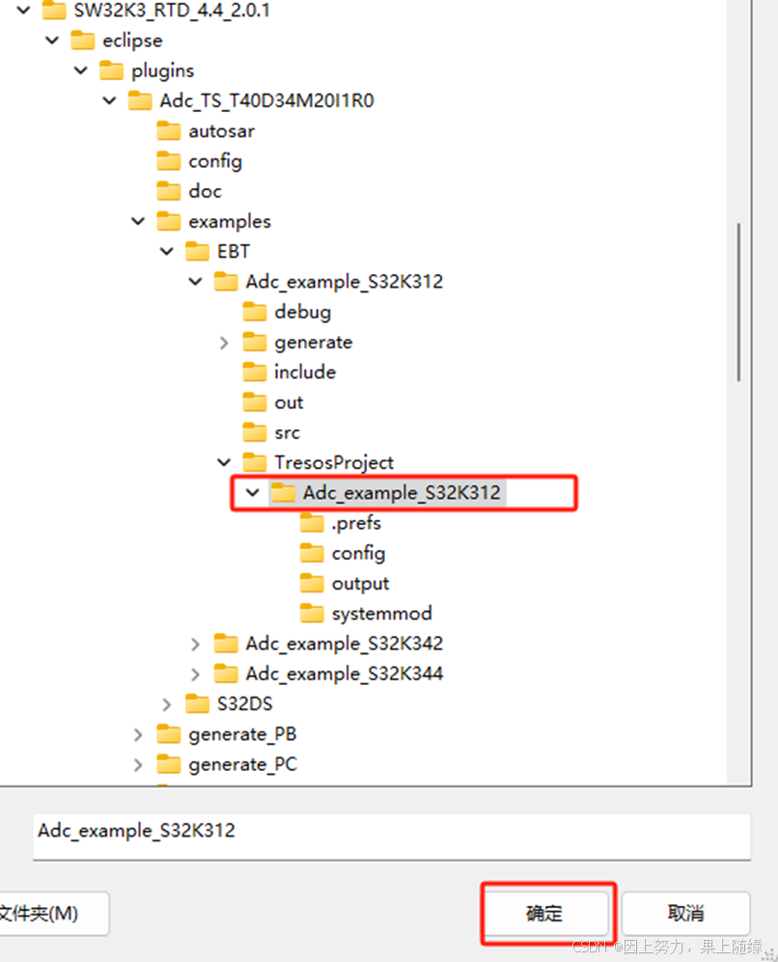Select the .prefs folder icon

[x=312, y=523]
